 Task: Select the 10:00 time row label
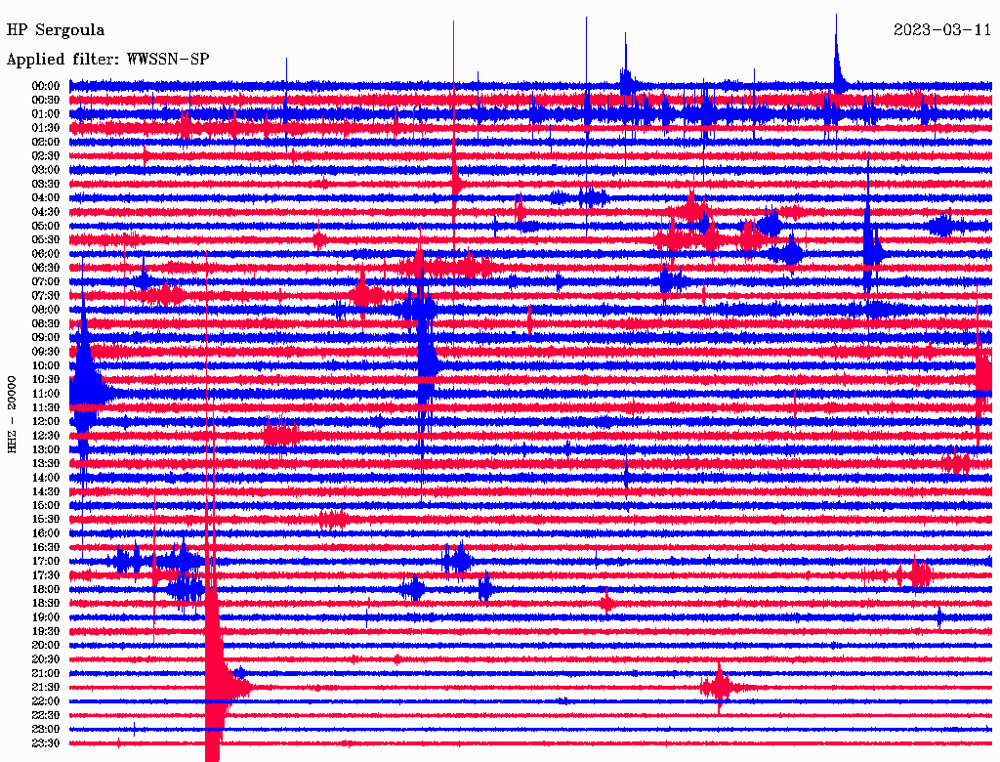pos(46,365)
